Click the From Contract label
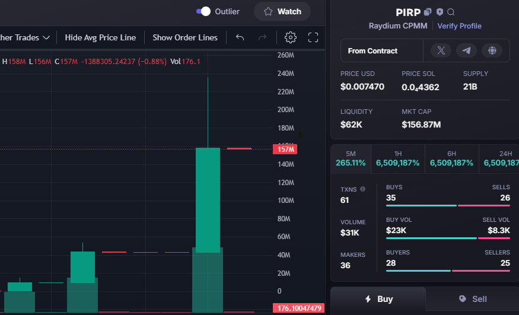Screen dimensions: 519x315 (372, 51)
